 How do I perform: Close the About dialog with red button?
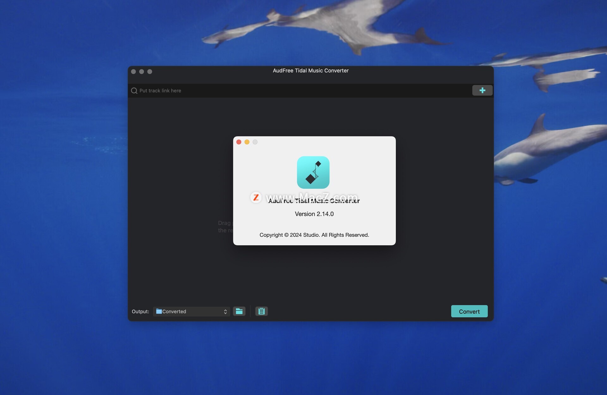tap(239, 142)
